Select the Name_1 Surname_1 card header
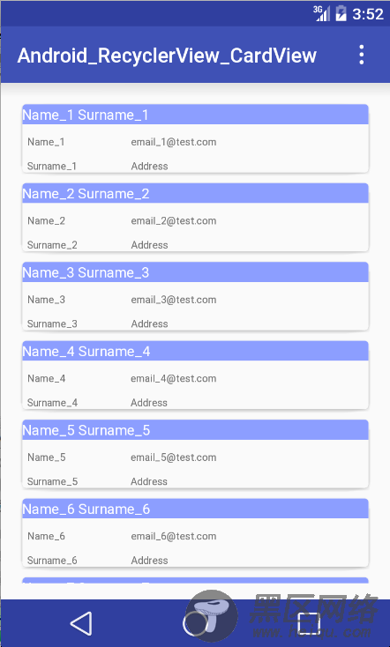Viewport: 390px width, 647px height. 195,115
